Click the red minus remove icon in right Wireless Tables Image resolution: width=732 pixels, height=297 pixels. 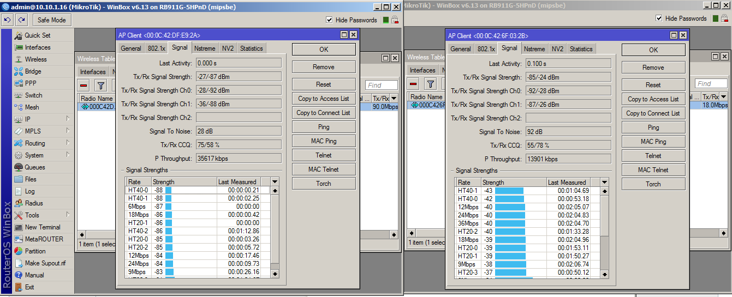tap(414, 83)
